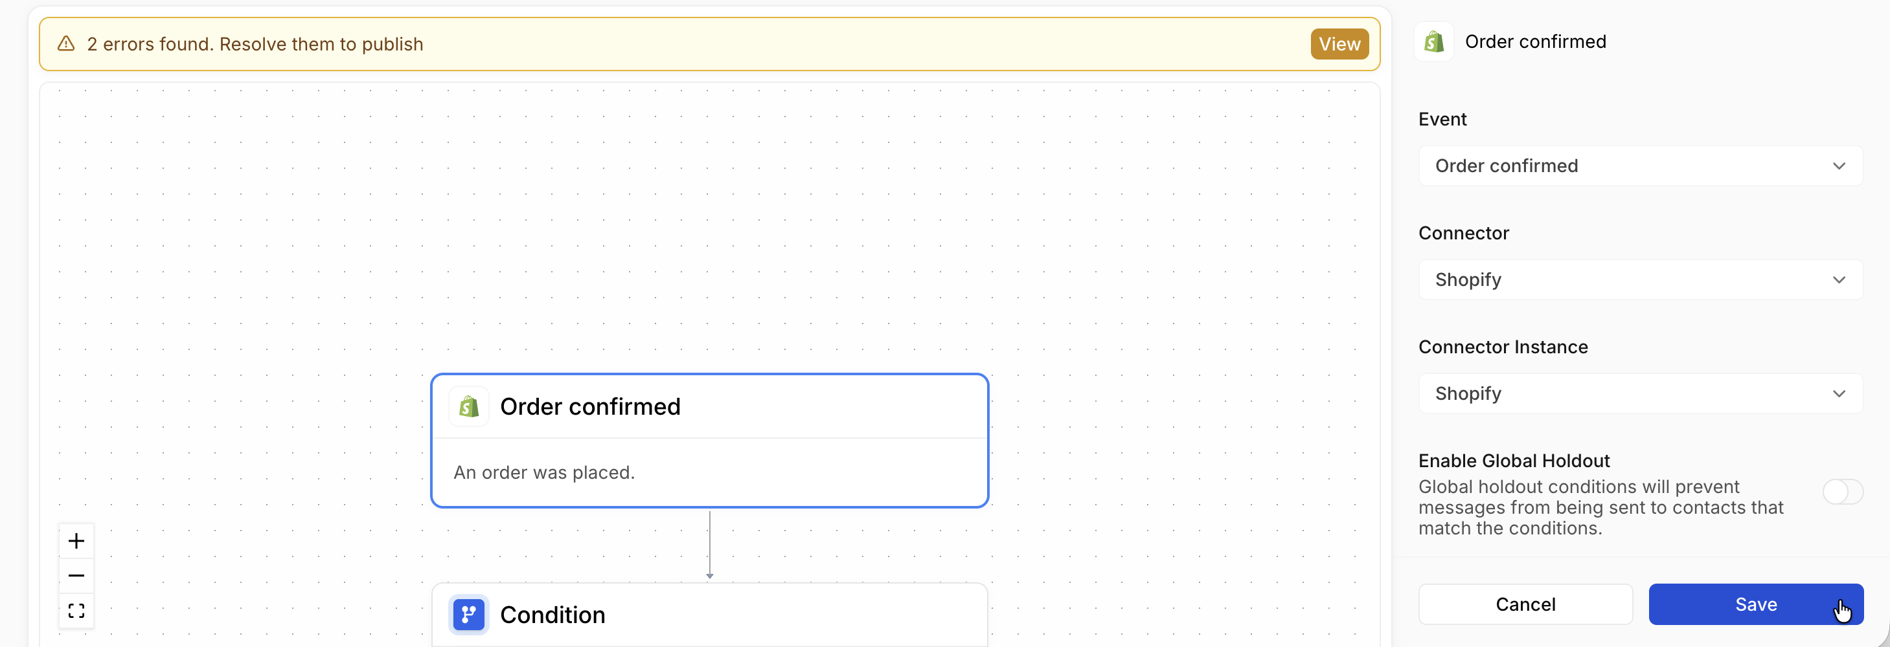This screenshot has width=1890, height=647.
Task: Click the Event dropdown chevron arrow
Action: click(x=1839, y=166)
